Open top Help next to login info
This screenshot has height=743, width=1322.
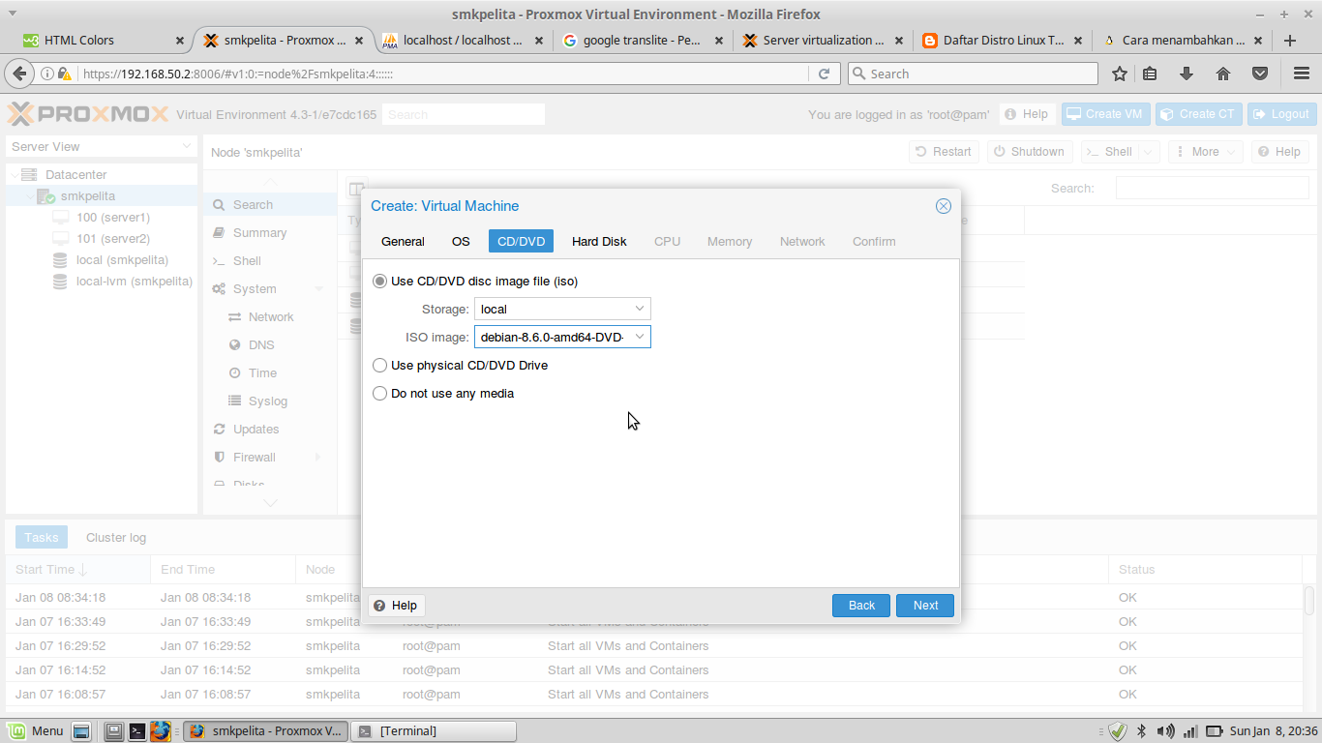[x=1027, y=114]
